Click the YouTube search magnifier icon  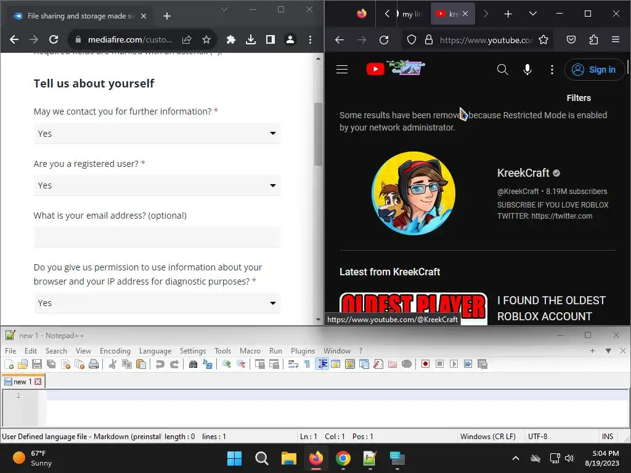[x=502, y=70]
